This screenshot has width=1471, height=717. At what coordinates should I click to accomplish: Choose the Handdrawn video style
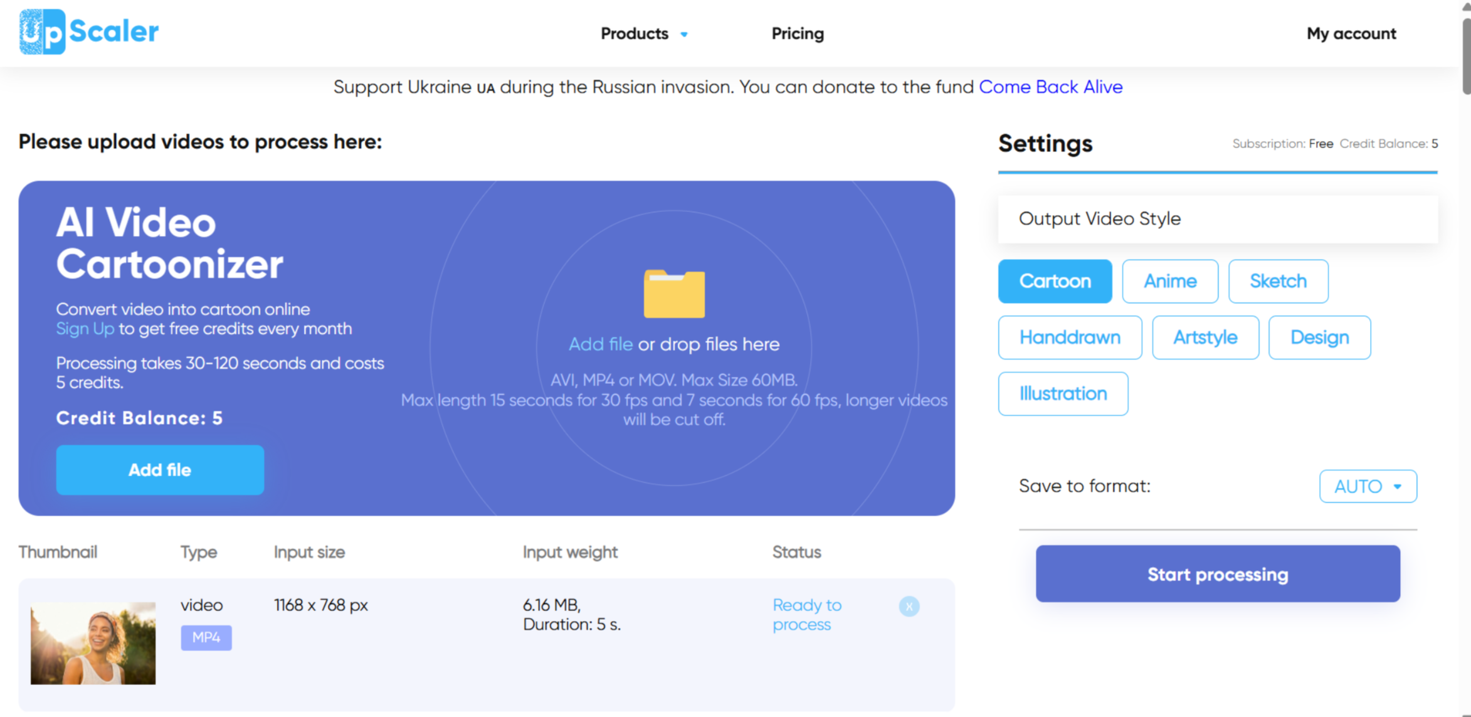1070,337
